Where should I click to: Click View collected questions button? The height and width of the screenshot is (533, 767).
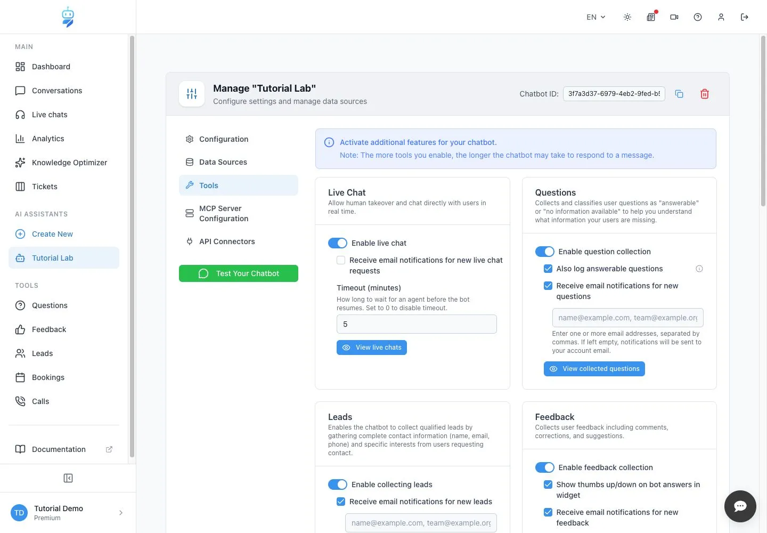(x=594, y=369)
